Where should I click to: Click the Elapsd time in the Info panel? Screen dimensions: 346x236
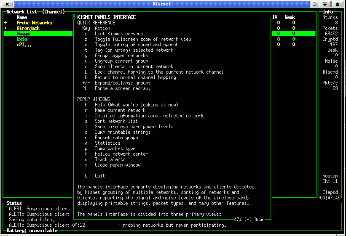(330, 195)
